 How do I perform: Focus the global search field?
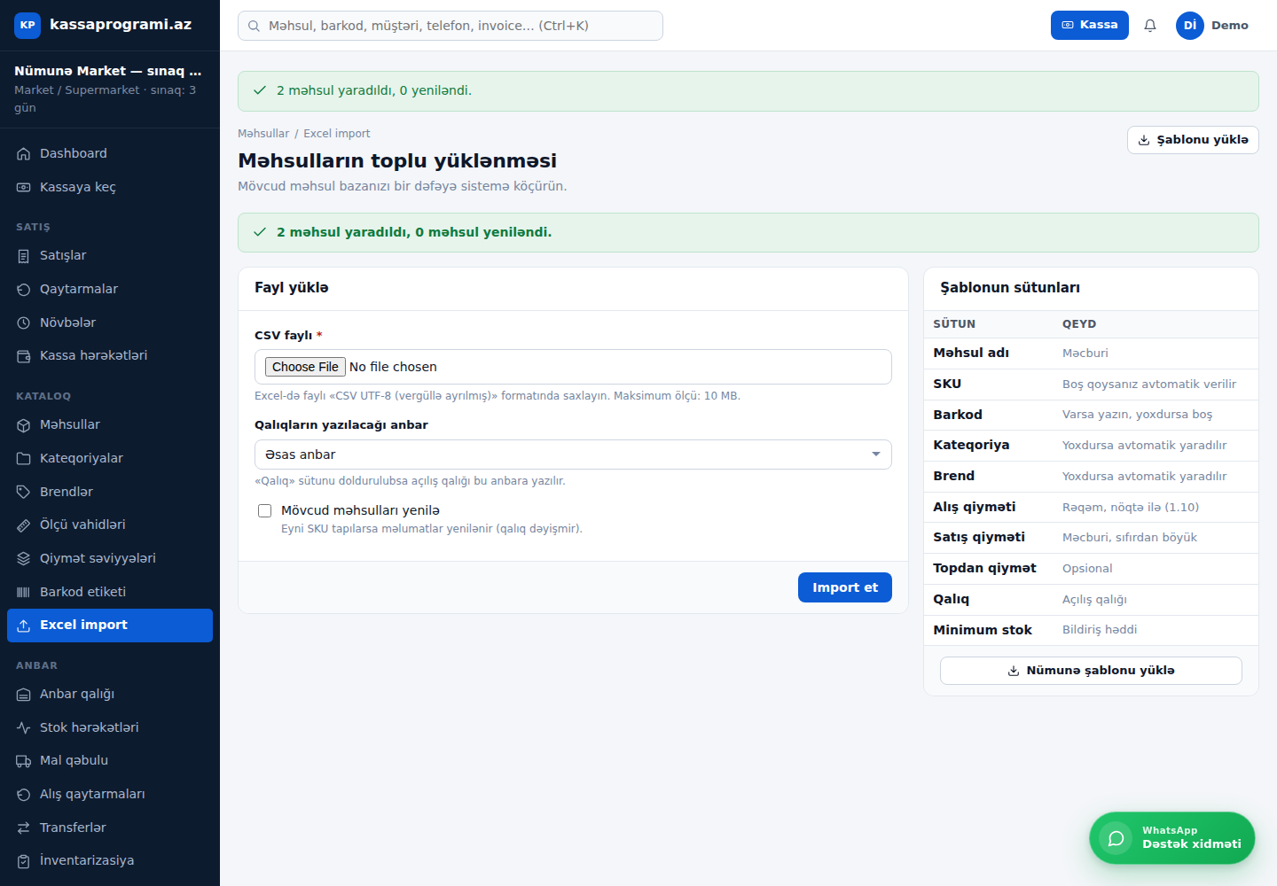[x=450, y=26]
